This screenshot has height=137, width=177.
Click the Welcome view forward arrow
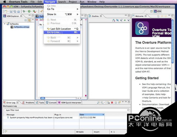(x=165, y=16)
